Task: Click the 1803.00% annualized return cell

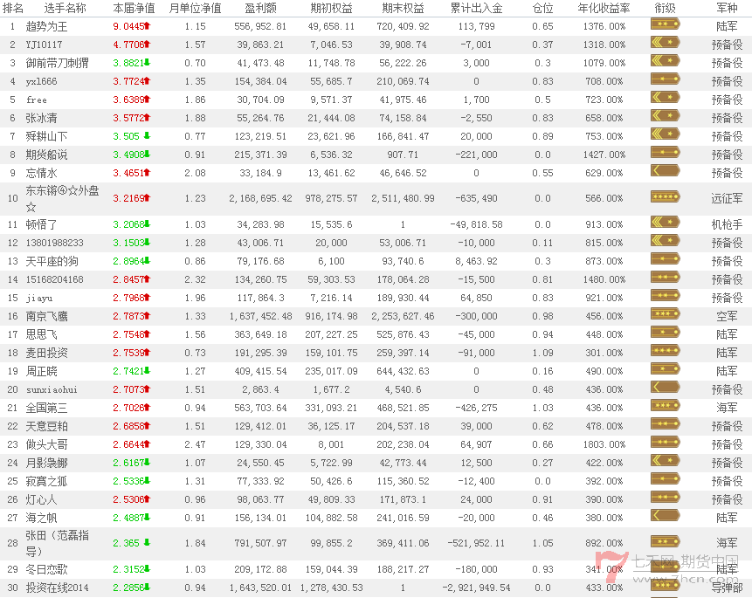Action: pyautogui.click(x=604, y=444)
